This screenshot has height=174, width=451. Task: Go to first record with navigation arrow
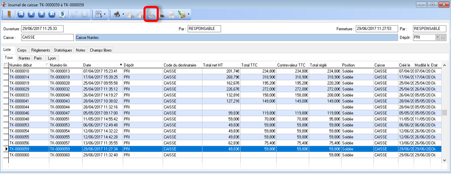[x=21, y=14]
